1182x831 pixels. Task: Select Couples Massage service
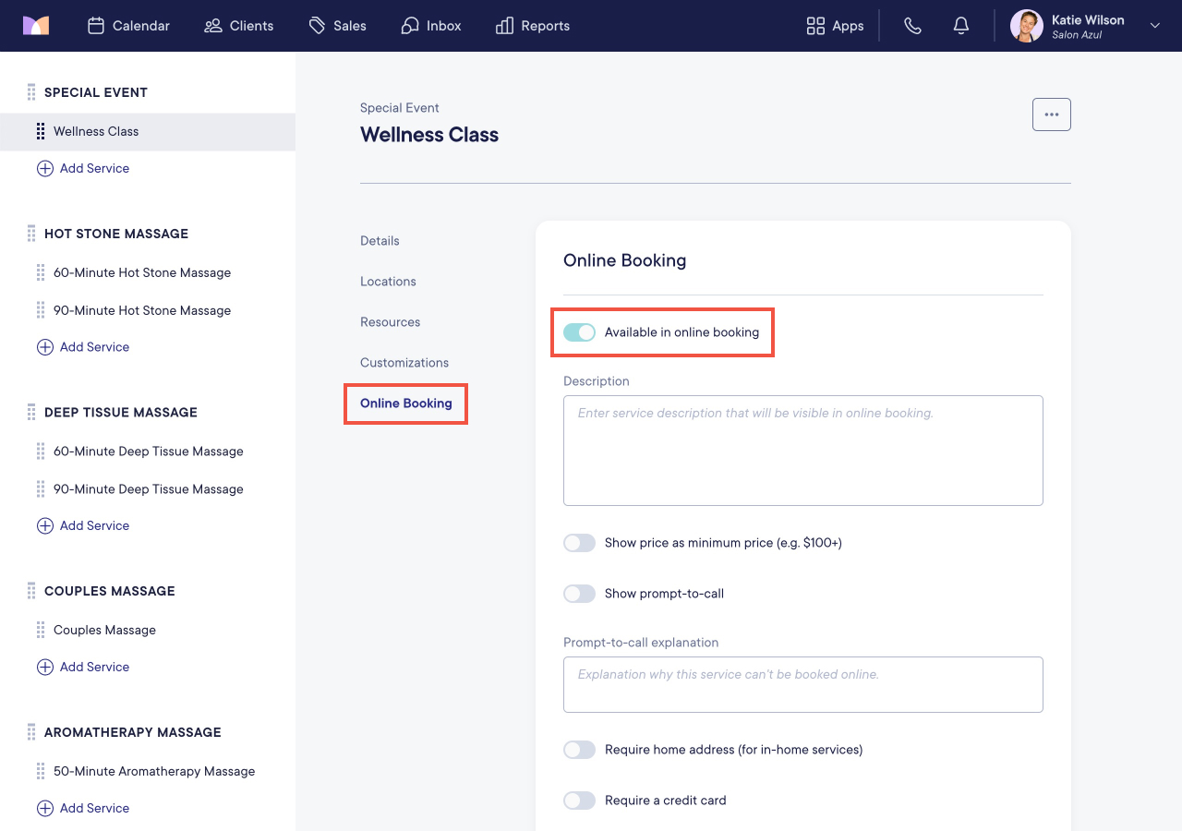pos(104,630)
